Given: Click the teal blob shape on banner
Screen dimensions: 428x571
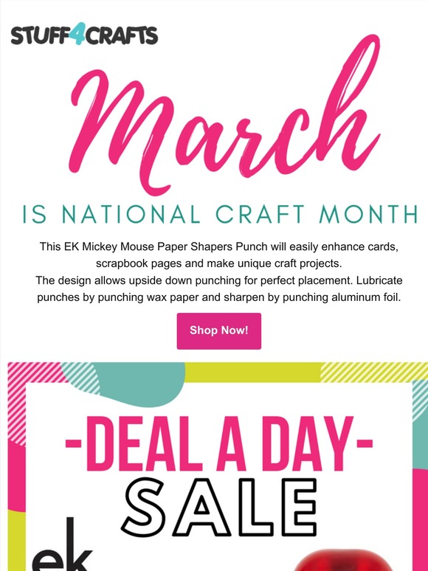Looking at the screenshot, I should (x=140, y=382).
